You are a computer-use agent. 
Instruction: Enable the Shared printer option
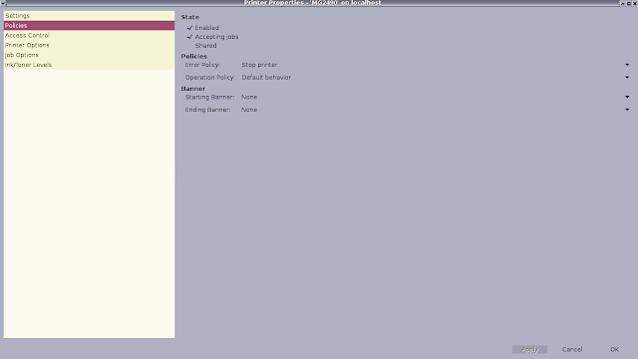[x=201, y=46]
